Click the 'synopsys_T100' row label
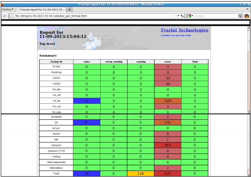 (56, 151)
